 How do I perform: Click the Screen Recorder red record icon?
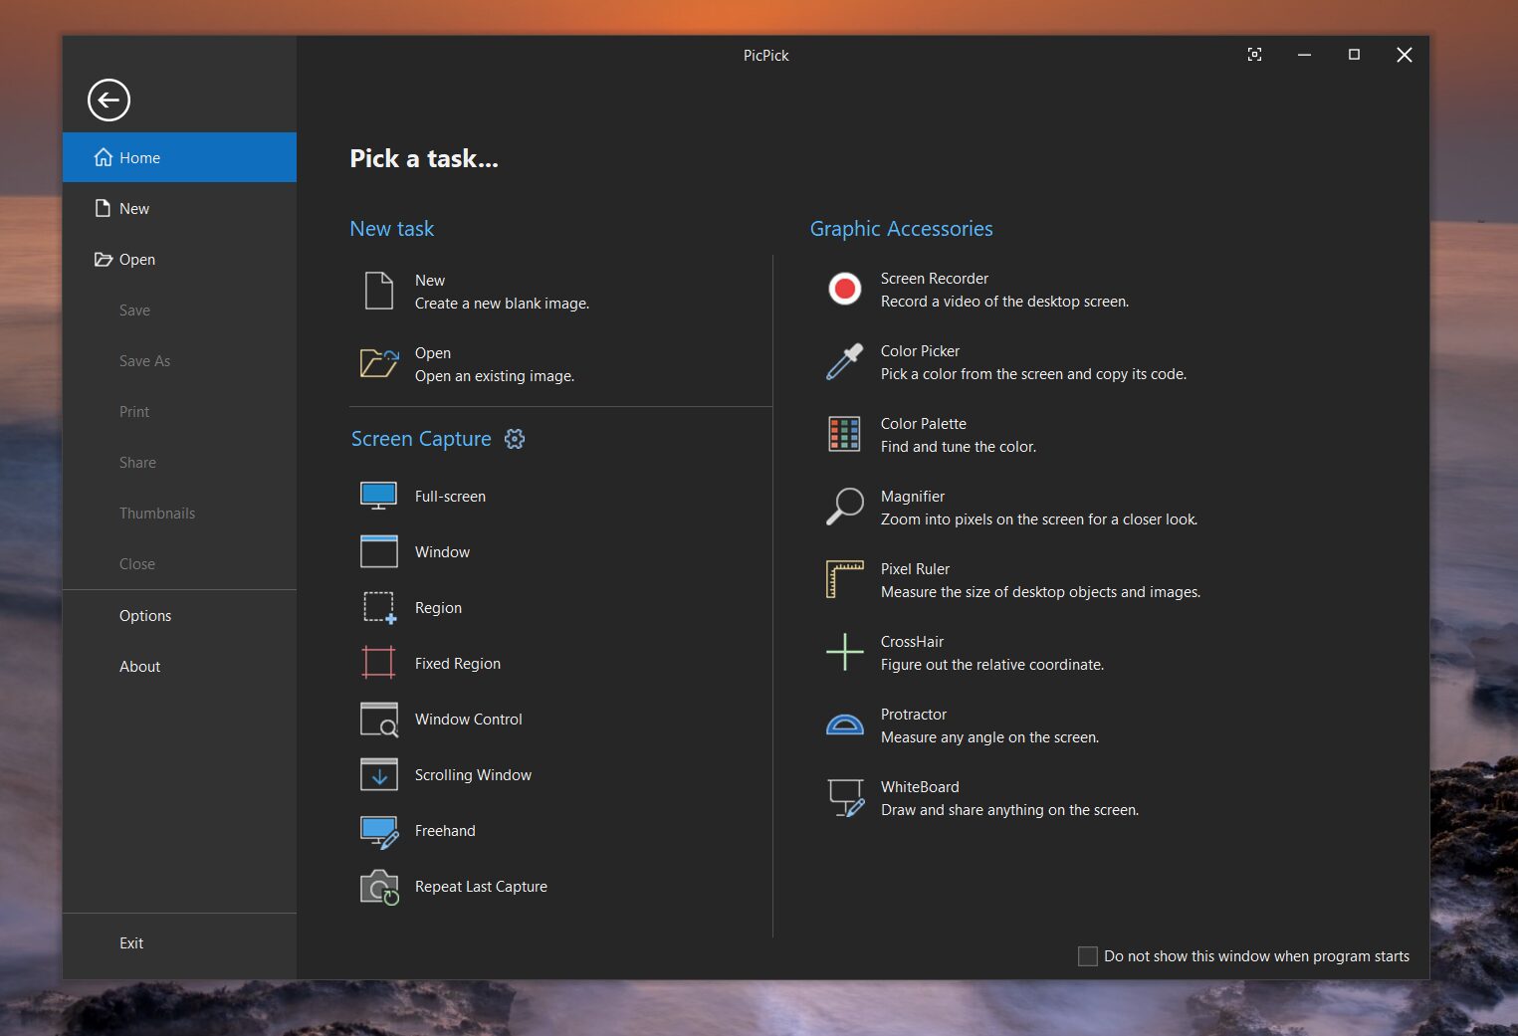tap(844, 290)
